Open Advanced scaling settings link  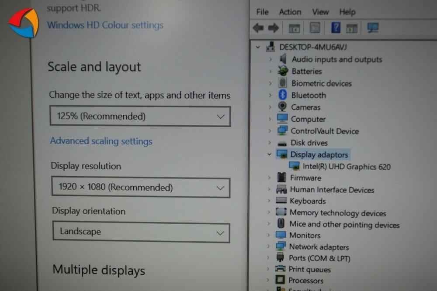pos(101,141)
